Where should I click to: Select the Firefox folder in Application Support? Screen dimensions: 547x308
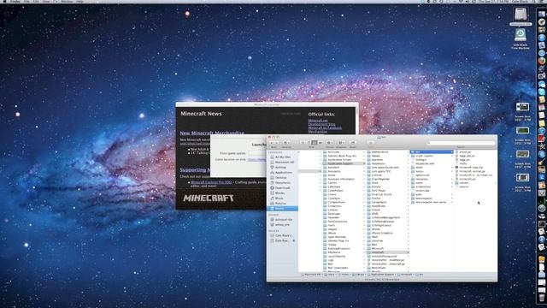387,198
